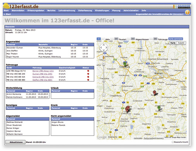Click the red marker cluster near Lohne
This screenshot has height=151, width=196.
pos(127,109)
